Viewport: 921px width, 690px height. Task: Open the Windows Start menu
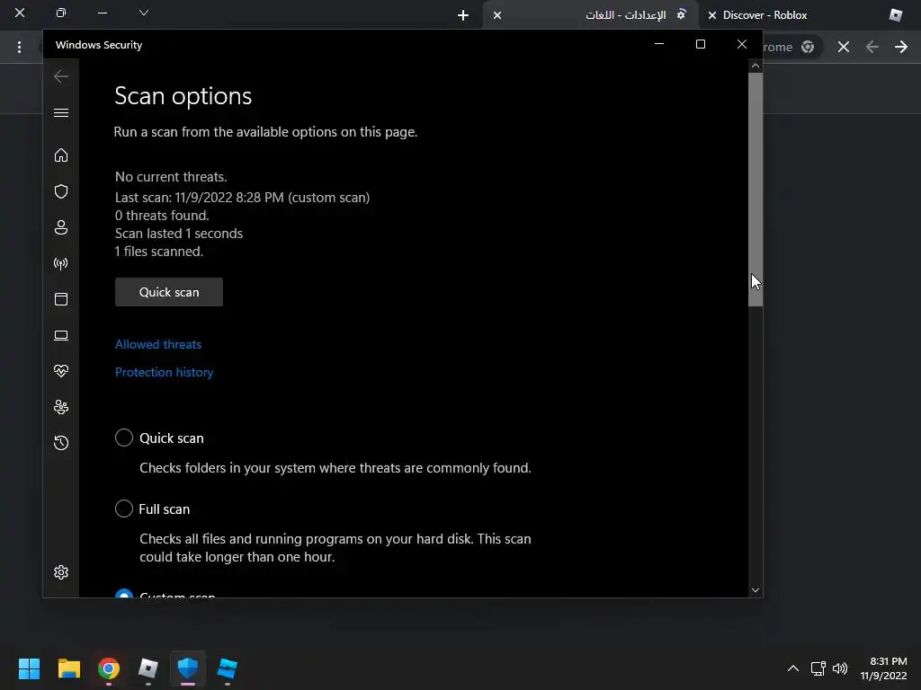click(29, 668)
